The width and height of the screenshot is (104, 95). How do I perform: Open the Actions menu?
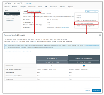point(29,3)
